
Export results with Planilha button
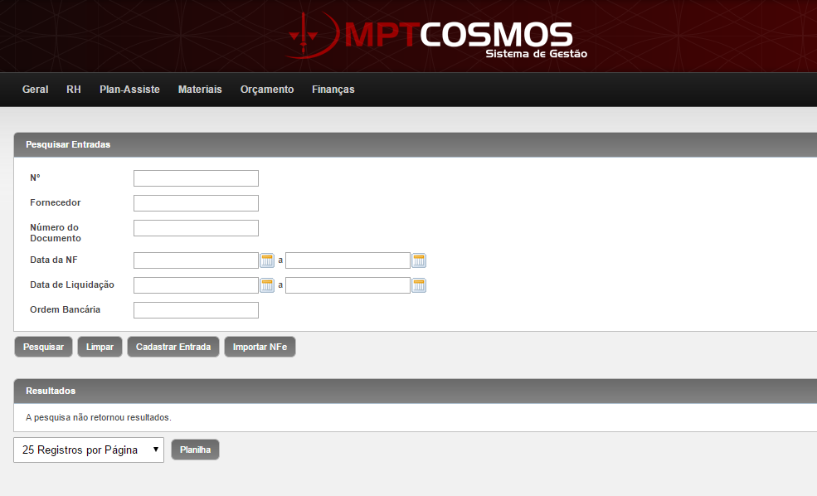tap(195, 450)
